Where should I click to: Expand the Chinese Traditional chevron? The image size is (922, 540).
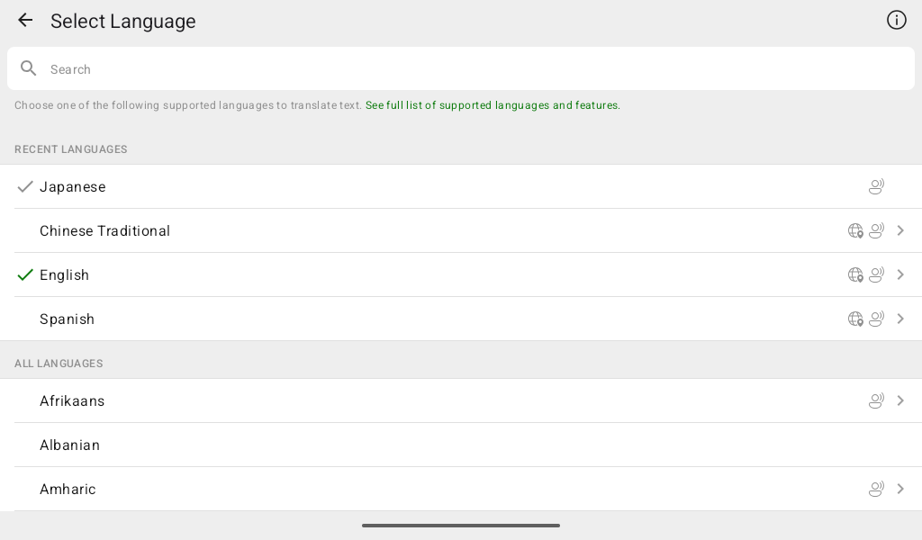900,231
